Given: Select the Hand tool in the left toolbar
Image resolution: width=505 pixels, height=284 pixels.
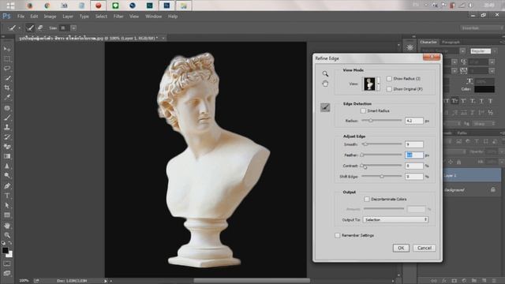Looking at the screenshot, I should pyautogui.click(x=7, y=226).
